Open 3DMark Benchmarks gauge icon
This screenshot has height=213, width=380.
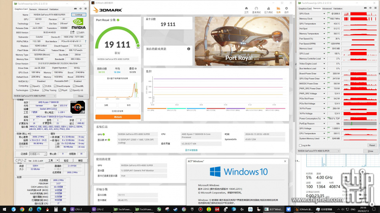[256, 9]
